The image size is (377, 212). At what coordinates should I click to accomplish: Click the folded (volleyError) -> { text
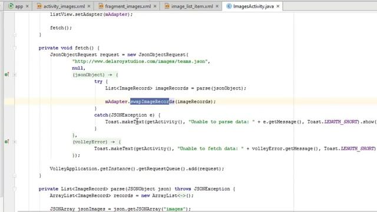click(97, 142)
